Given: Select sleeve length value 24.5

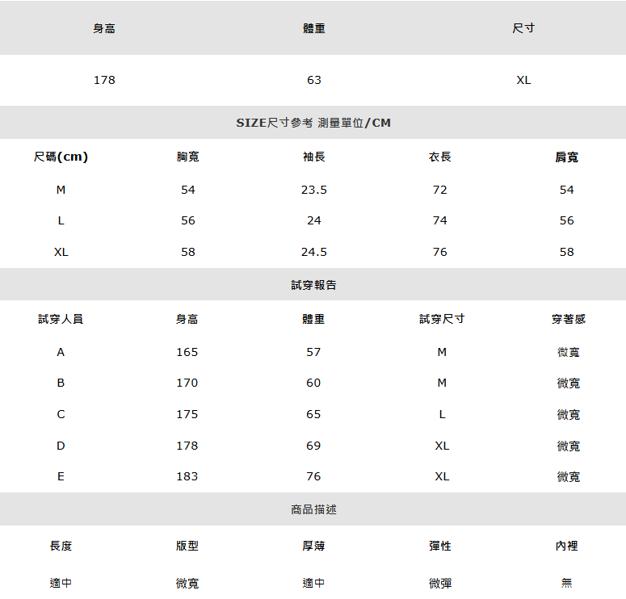Looking at the screenshot, I should tap(313, 252).
